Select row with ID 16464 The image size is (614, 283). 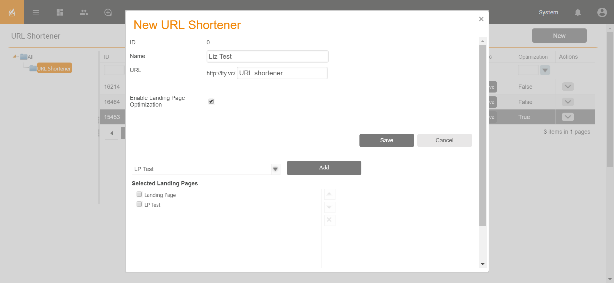click(112, 102)
